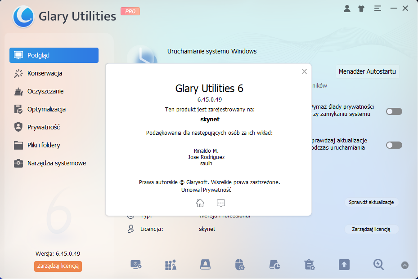Close the About dialog

[304, 71]
